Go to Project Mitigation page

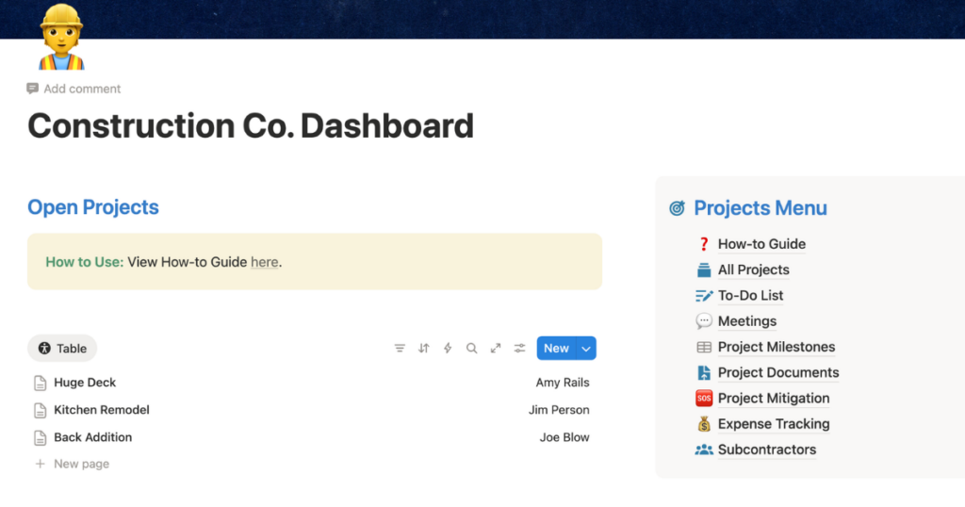(x=773, y=399)
